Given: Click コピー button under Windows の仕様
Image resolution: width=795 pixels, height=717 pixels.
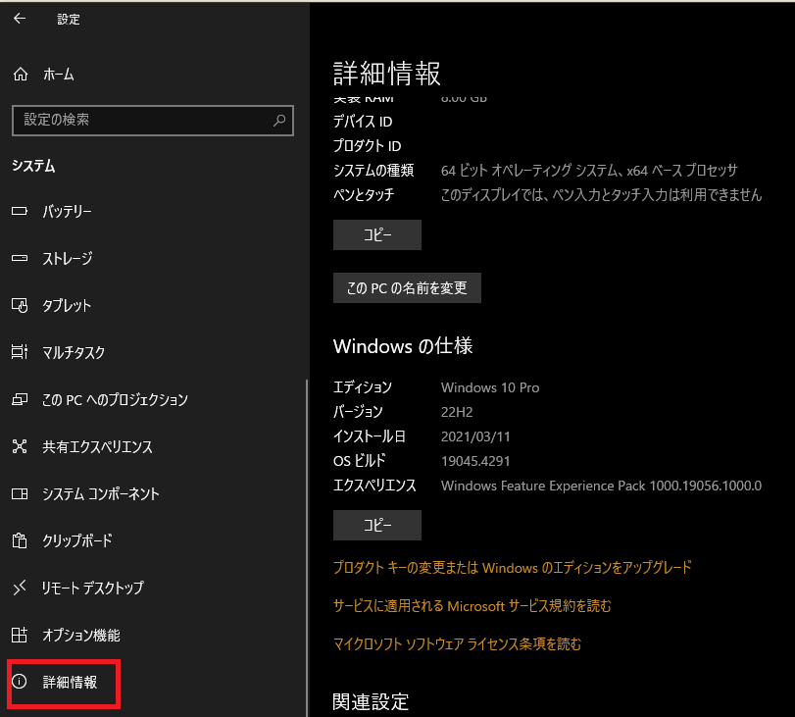Looking at the screenshot, I should [377, 525].
